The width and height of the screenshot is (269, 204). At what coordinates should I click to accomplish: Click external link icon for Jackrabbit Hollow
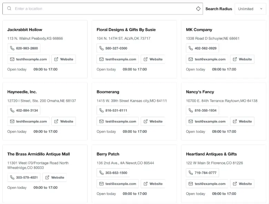click(x=56, y=59)
